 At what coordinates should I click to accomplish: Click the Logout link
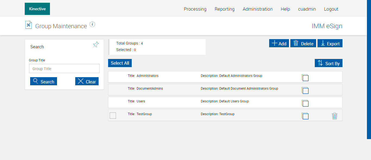(x=331, y=9)
